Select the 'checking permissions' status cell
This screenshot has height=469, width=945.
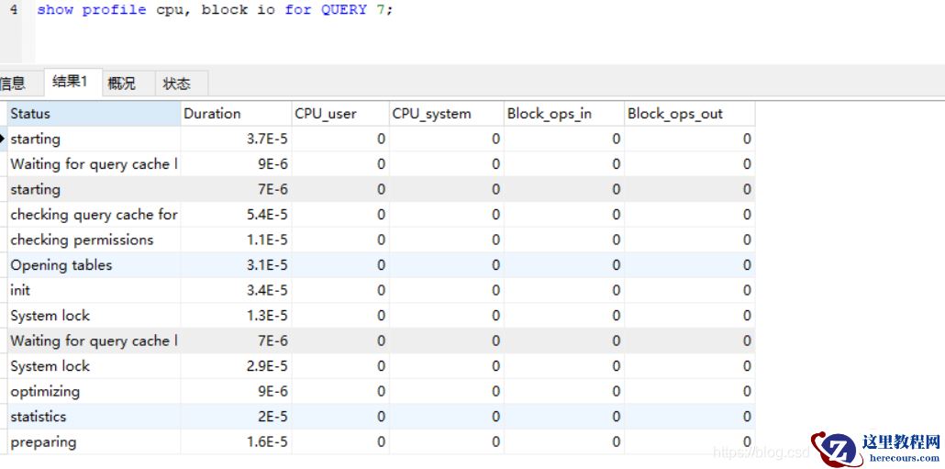coord(82,240)
